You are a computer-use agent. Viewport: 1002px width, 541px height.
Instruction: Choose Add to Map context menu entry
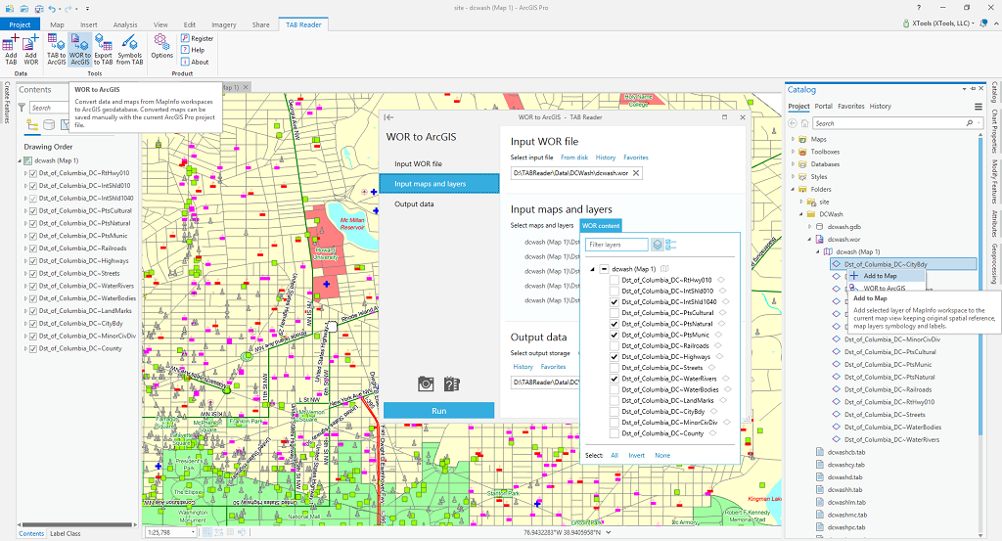coord(887,276)
